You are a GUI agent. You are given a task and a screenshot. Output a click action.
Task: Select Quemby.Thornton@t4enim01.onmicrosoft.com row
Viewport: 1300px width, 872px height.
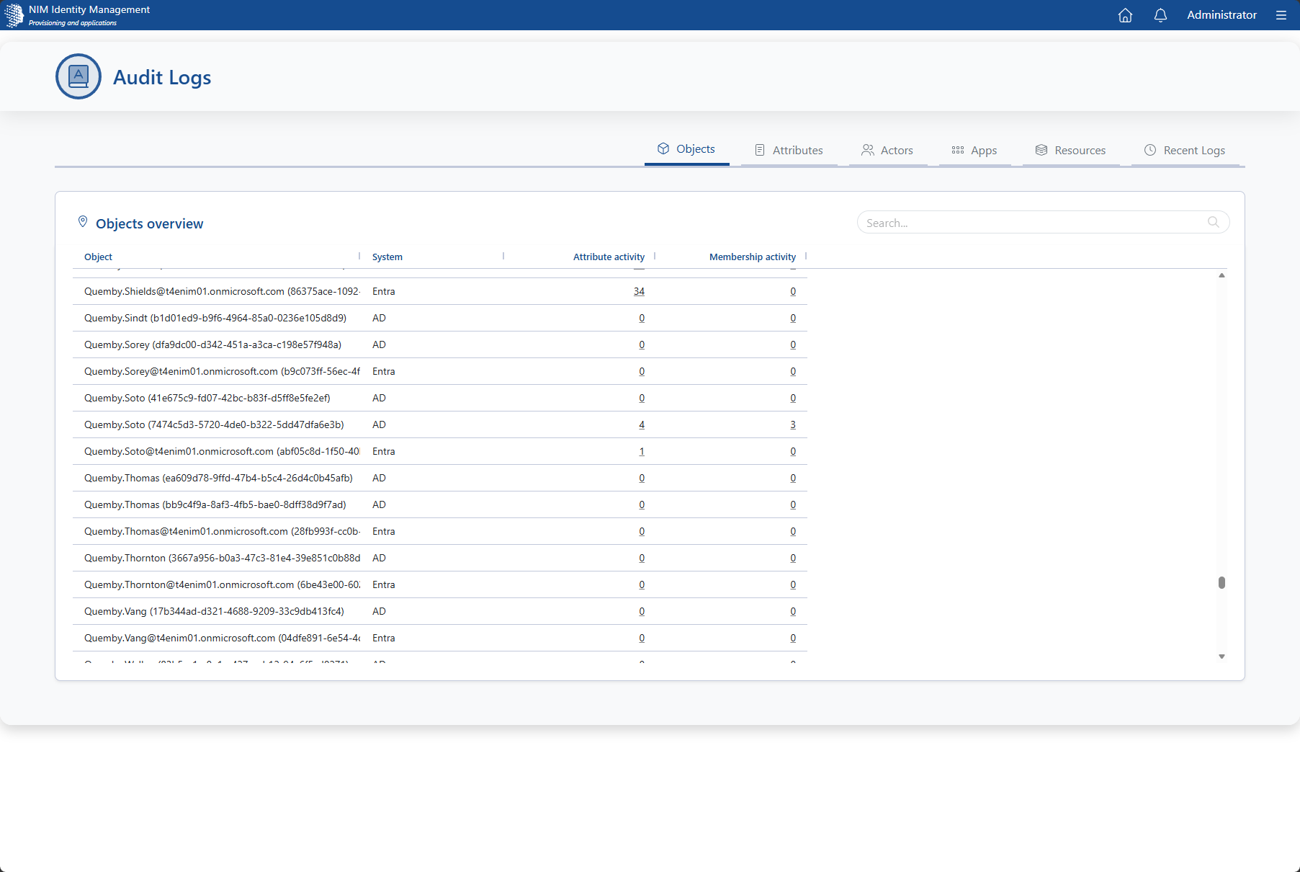point(440,584)
